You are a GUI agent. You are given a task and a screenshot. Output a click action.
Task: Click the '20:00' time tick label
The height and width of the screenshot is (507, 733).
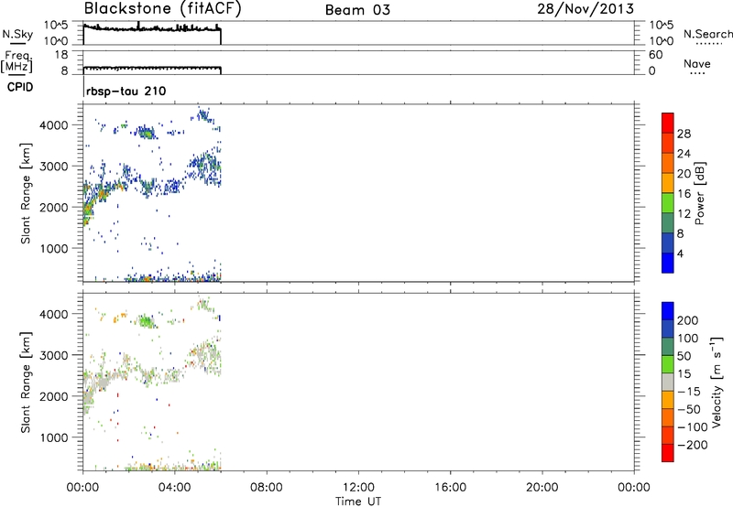(x=542, y=488)
